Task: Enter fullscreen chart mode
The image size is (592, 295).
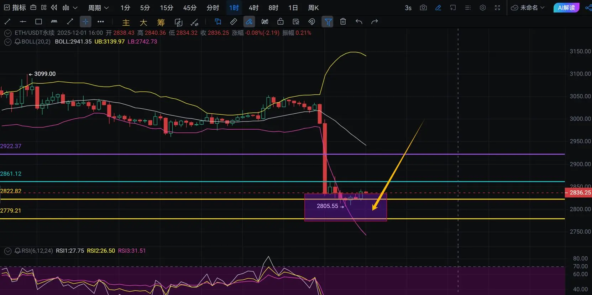Action: pos(497,7)
